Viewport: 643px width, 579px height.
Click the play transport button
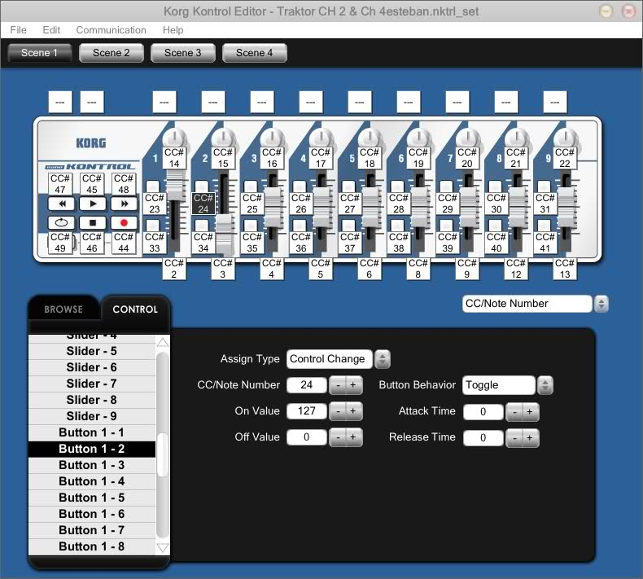(93, 204)
